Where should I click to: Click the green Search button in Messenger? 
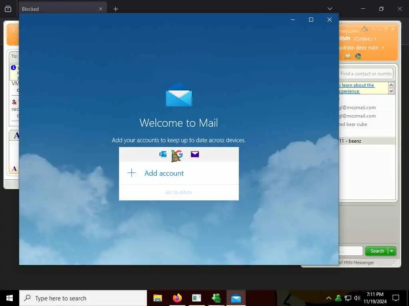click(x=377, y=251)
